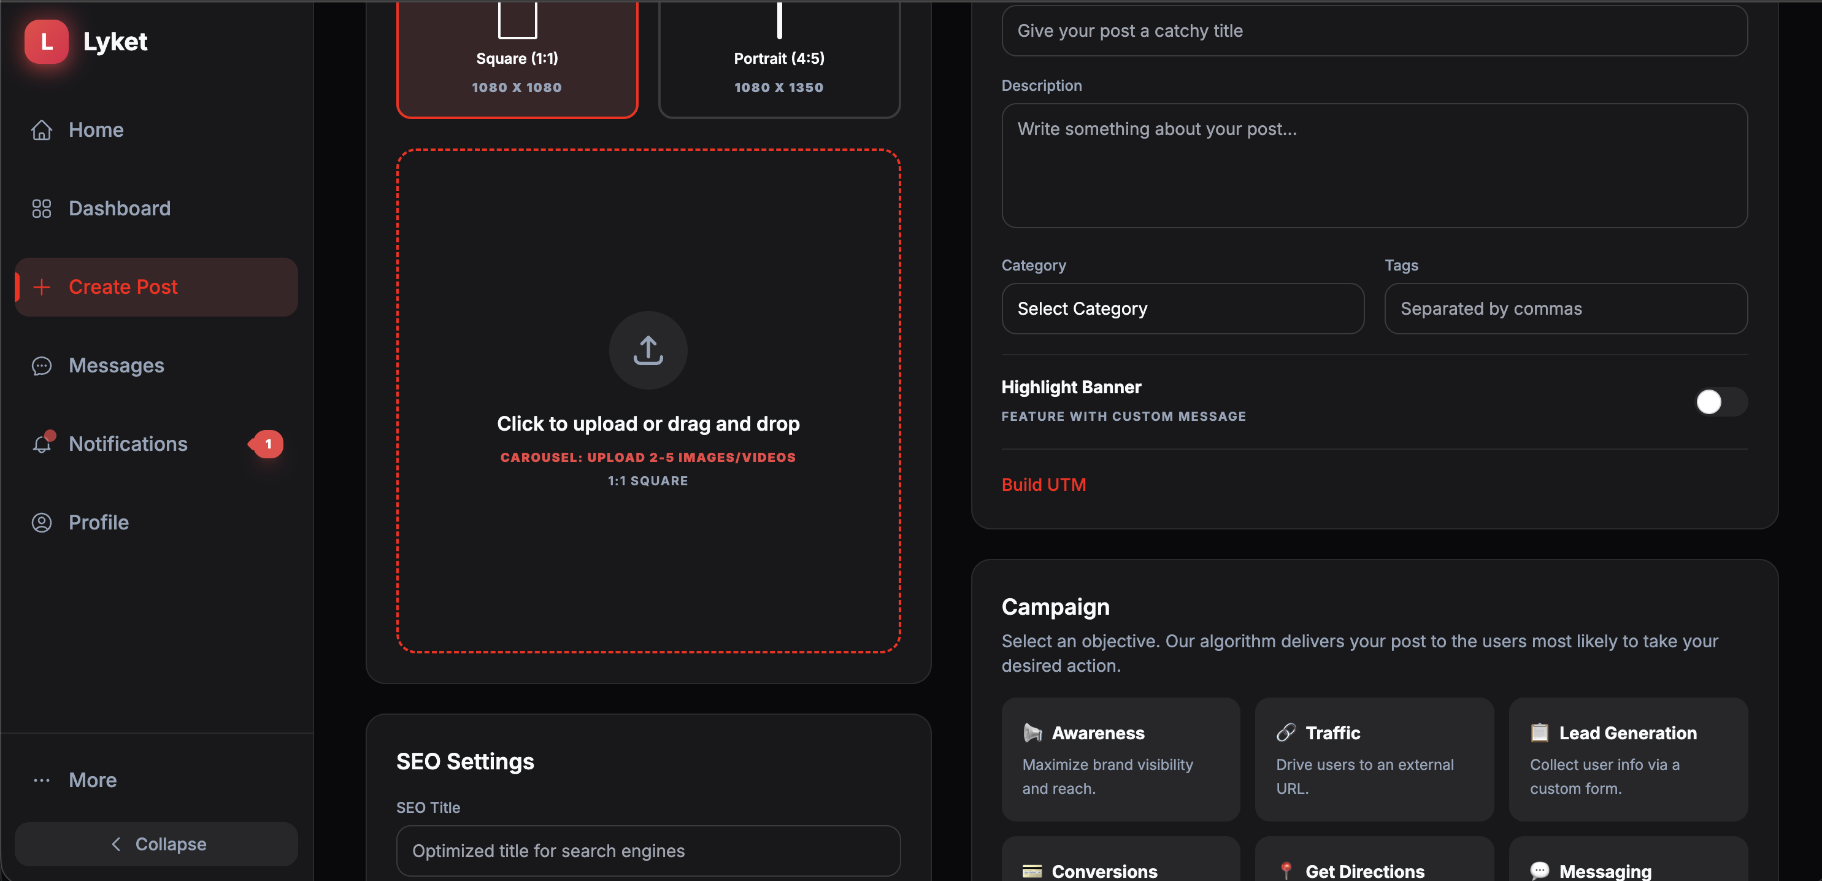Click into the post title field
The width and height of the screenshot is (1822, 881).
(1374, 31)
